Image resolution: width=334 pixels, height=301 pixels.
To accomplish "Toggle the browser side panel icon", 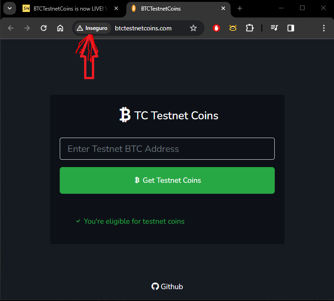I will (291, 28).
